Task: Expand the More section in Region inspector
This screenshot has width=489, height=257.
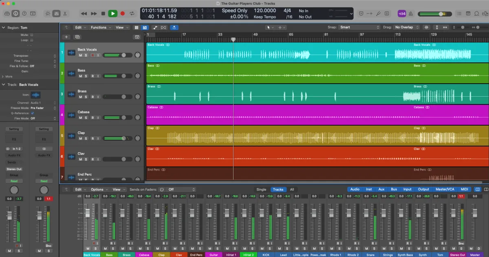Action: (x=7, y=76)
